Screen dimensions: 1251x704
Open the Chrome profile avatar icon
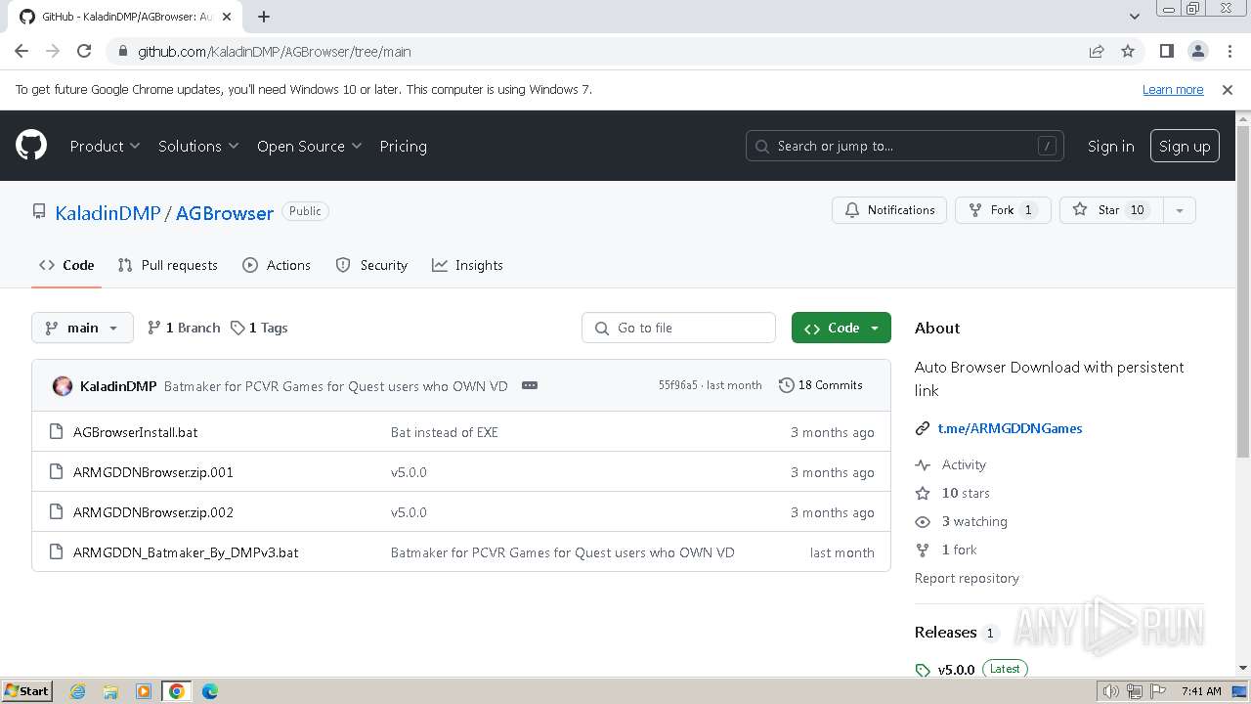click(1197, 51)
